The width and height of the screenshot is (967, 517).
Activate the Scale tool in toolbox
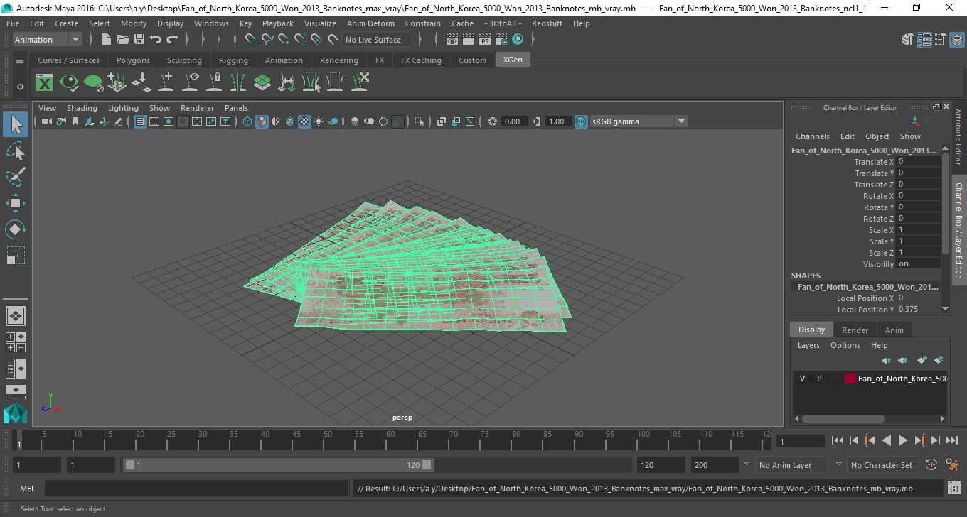coord(16,255)
